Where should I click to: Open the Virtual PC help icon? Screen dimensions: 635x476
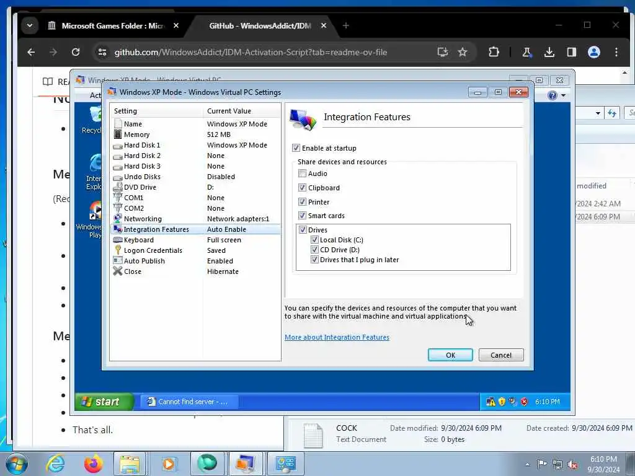click(552, 95)
